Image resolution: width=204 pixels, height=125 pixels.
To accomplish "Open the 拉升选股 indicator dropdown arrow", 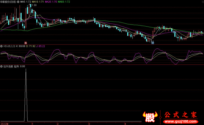I will point(2,66).
